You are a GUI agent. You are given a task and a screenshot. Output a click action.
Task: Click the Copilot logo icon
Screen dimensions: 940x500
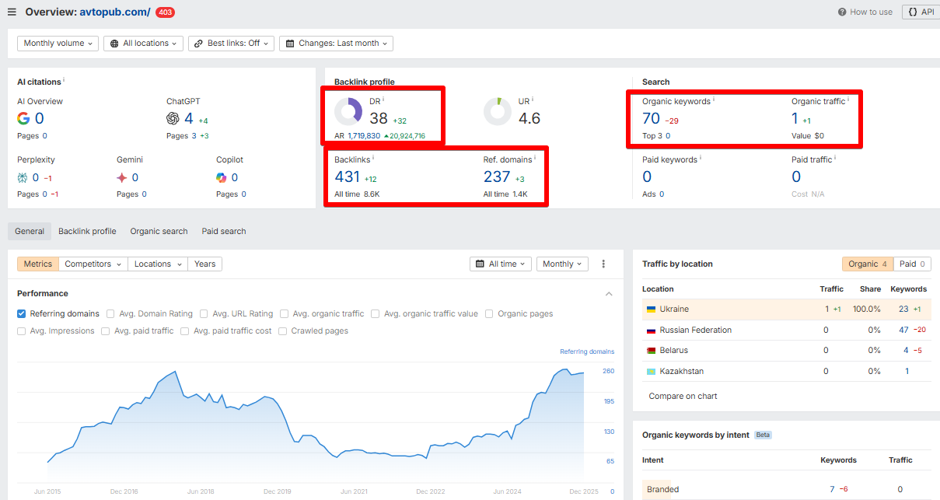[x=222, y=177]
